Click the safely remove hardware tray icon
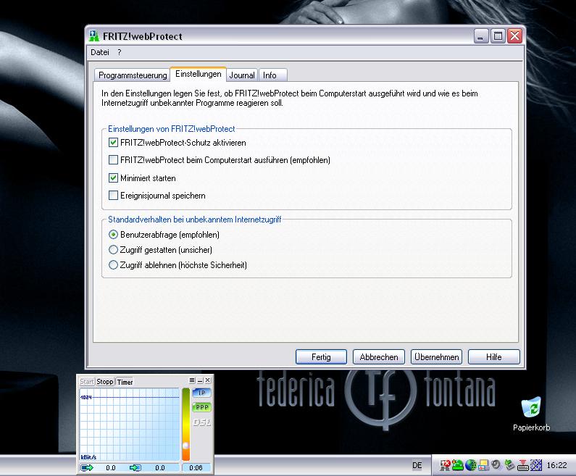This screenshot has height=476, width=576. pos(509,465)
